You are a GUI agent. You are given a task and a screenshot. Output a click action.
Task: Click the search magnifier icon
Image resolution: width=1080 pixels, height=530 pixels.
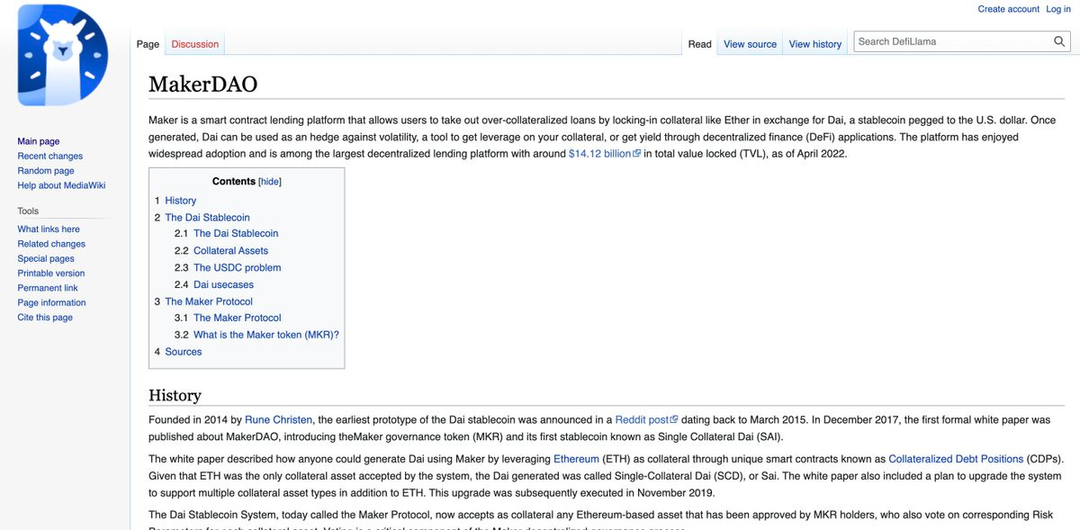(1059, 41)
